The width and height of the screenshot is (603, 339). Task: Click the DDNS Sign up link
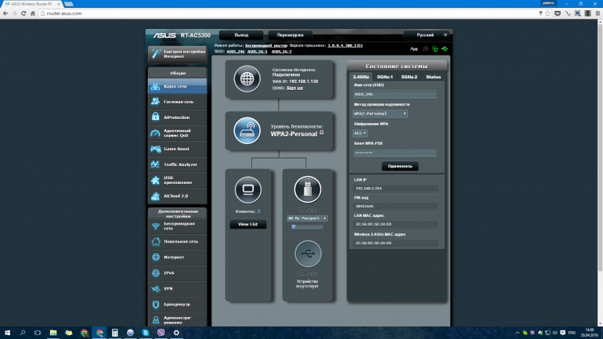pyautogui.click(x=294, y=88)
